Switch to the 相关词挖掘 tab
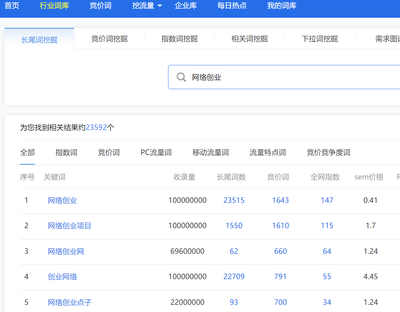The height and width of the screenshot is (312, 400). point(249,39)
